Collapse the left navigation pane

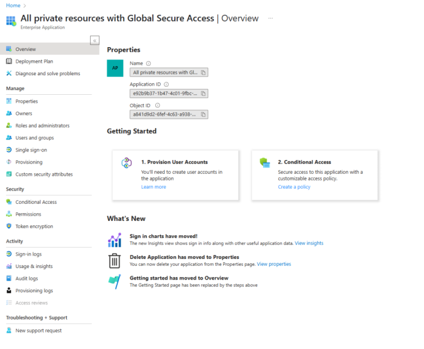(x=94, y=40)
